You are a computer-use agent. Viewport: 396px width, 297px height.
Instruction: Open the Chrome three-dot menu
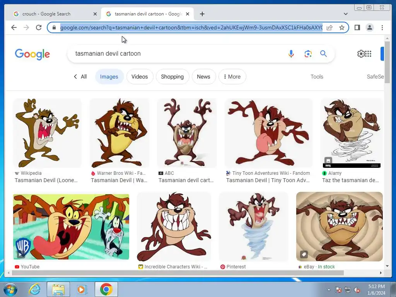(382, 27)
